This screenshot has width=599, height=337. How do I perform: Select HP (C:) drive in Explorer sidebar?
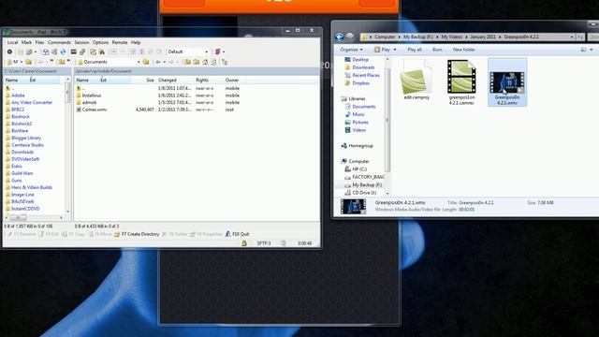click(356, 169)
